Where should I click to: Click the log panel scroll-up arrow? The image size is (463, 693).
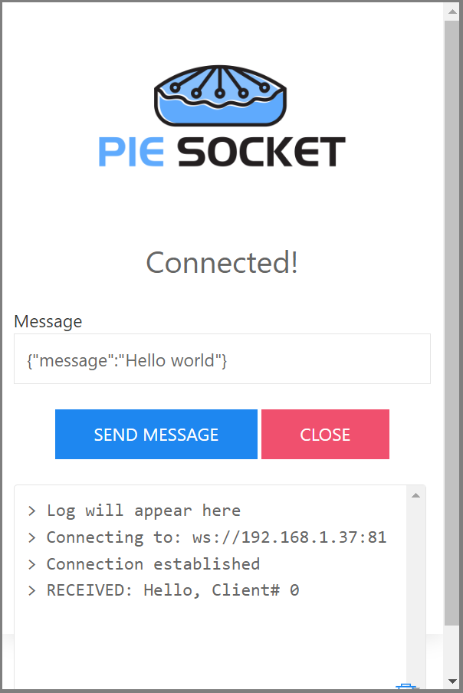[x=415, y=495]
